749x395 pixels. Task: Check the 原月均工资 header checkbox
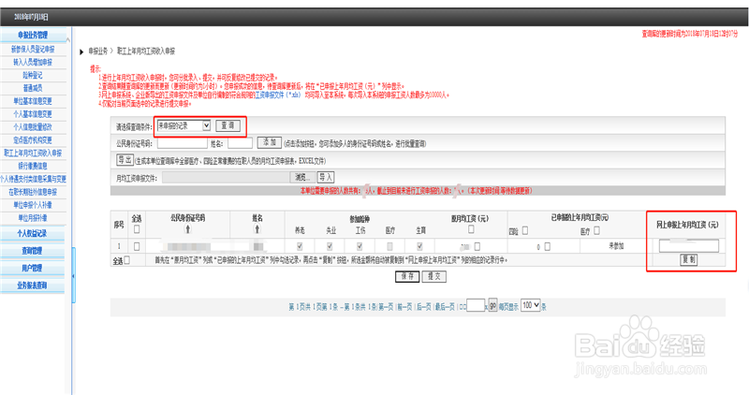tap(471, 229)
